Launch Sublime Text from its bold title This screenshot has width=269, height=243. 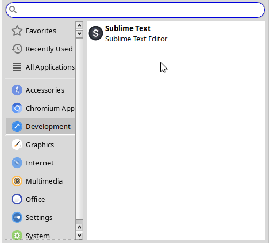(x=128, y=28)
